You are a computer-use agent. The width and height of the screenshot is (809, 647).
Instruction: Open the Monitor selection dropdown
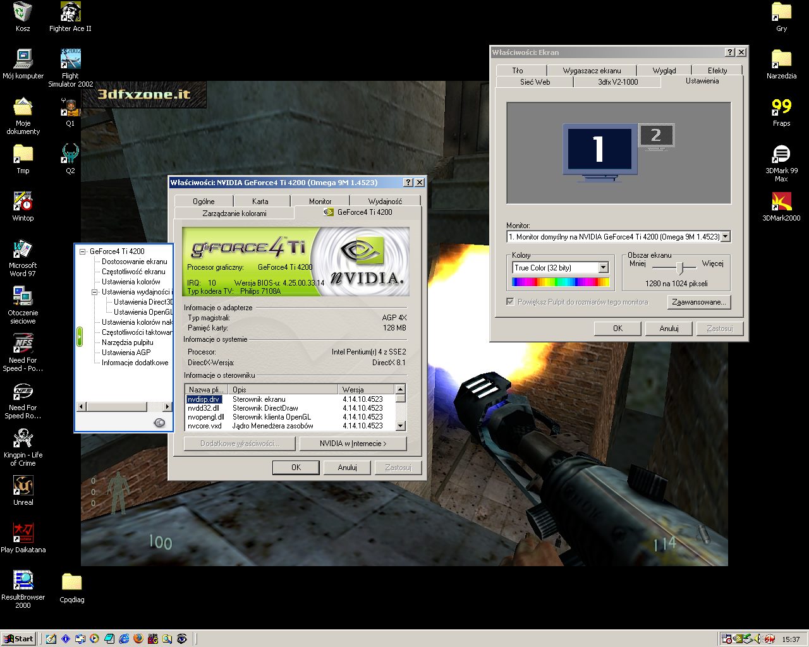[725, 236]
